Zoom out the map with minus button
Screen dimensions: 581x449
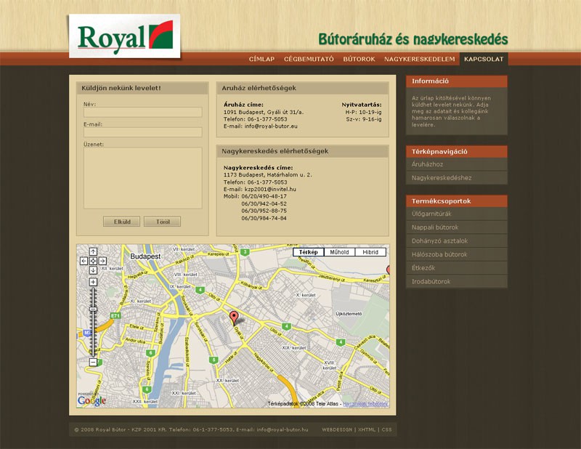tap(93, 362)
